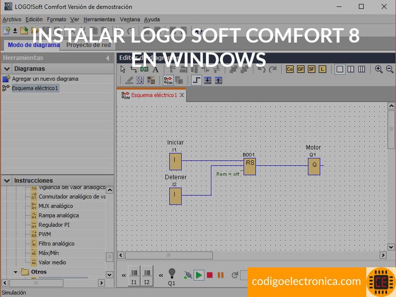Select MUX analógico instruction

coord(56,206)
